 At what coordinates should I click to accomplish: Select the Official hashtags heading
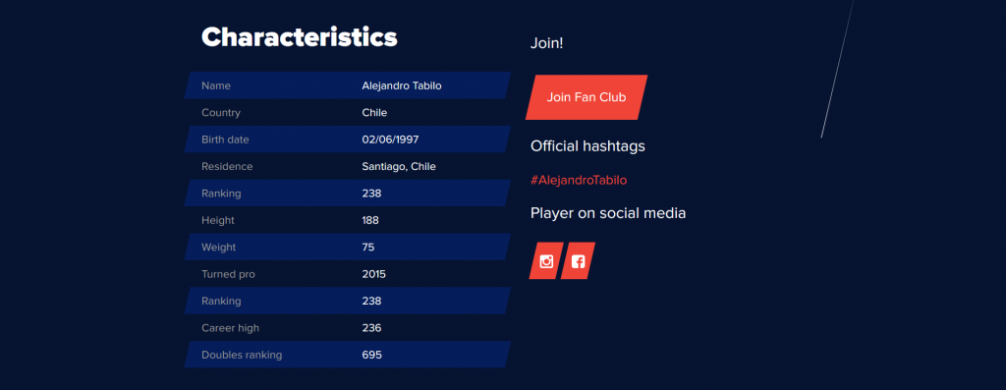coord(587,146)
